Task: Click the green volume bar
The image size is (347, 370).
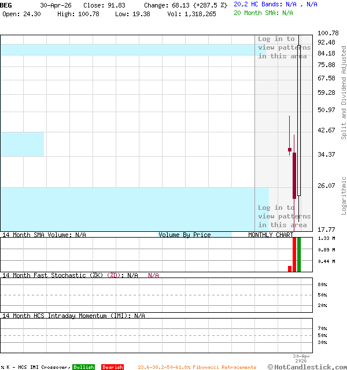Action: 299,254
